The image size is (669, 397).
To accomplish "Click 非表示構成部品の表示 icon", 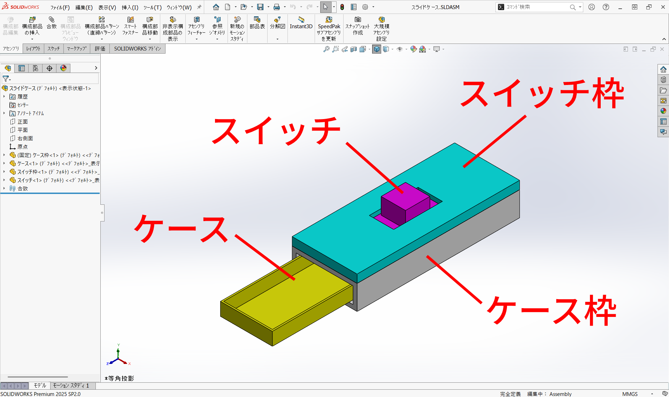I will tap(172, 29).
